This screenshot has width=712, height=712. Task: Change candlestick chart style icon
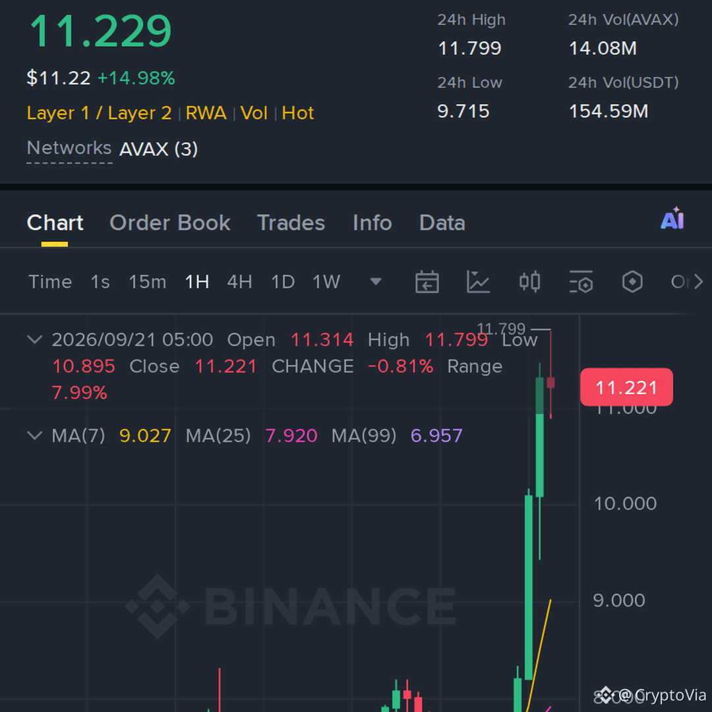coord(529,282)
